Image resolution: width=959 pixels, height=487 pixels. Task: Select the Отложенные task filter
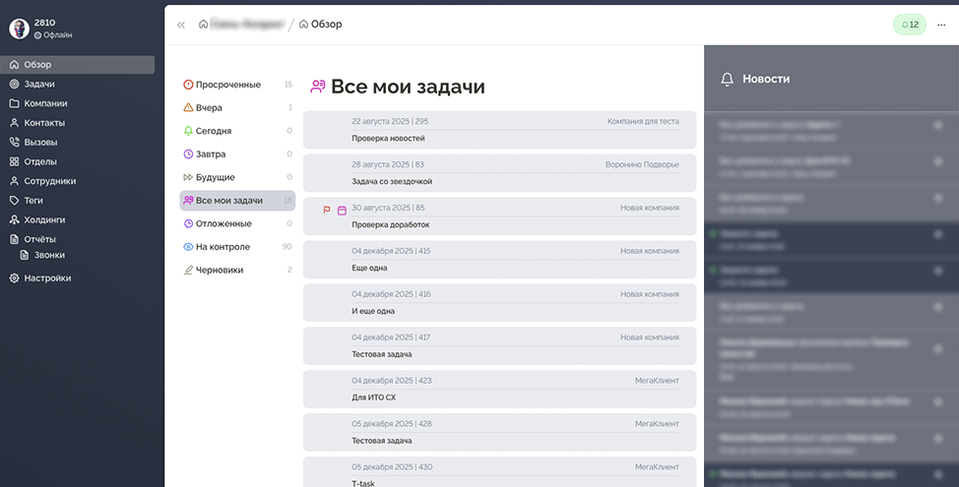tap(237, 224)
